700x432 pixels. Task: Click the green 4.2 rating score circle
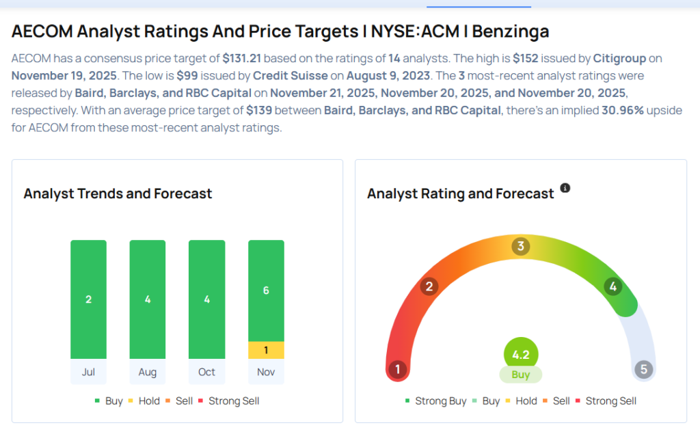tap(521, 355)
